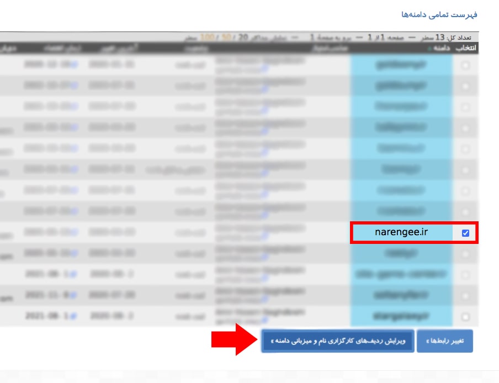499x383 pixels.
Task: Tick the checkbox in the first domain row
Action: pyautogui.click(x=465, y=66)
